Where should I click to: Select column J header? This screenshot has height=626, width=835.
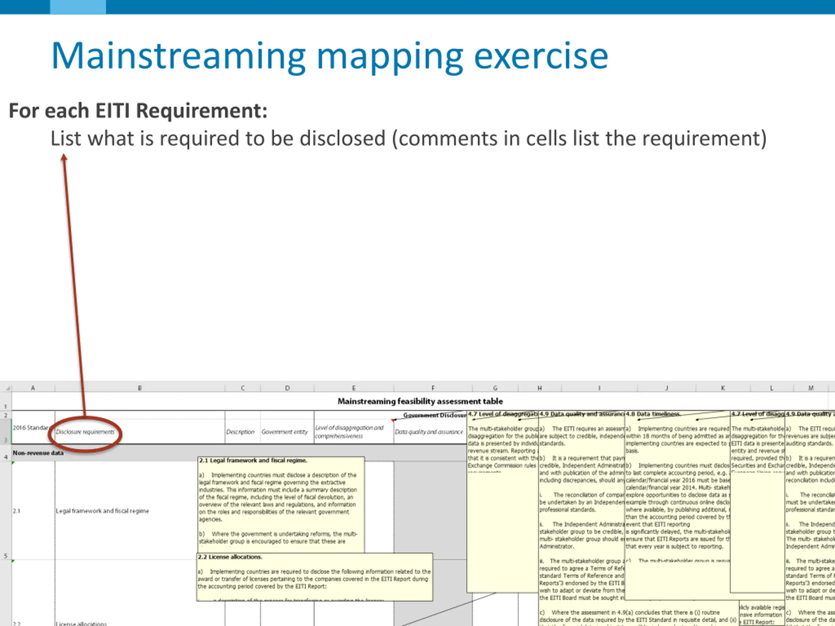tap(667, 388)
